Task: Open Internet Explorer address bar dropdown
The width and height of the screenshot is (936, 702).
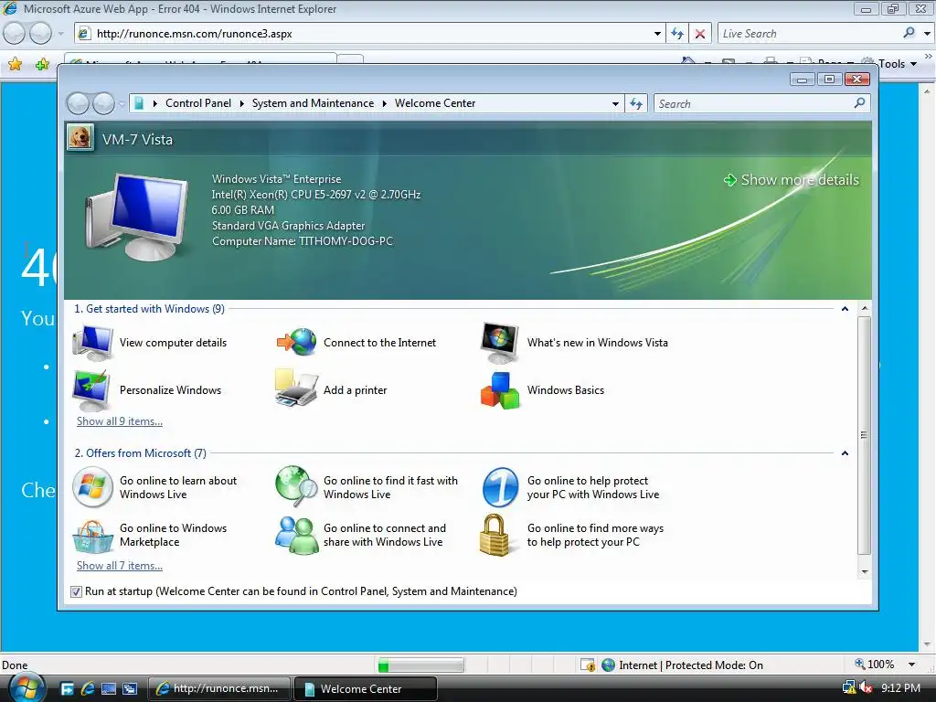Action: coord(657,34)
